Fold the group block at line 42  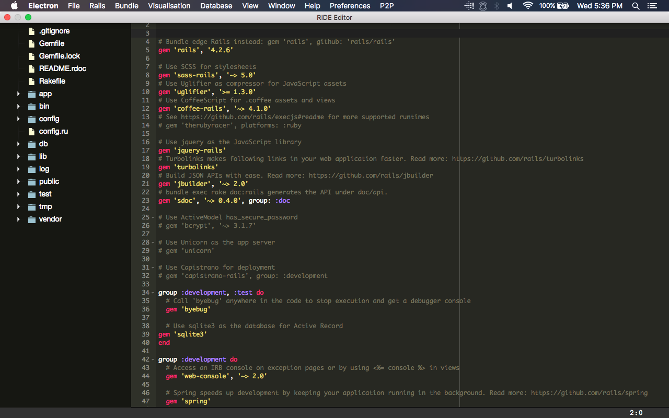[x=153, y=359]
